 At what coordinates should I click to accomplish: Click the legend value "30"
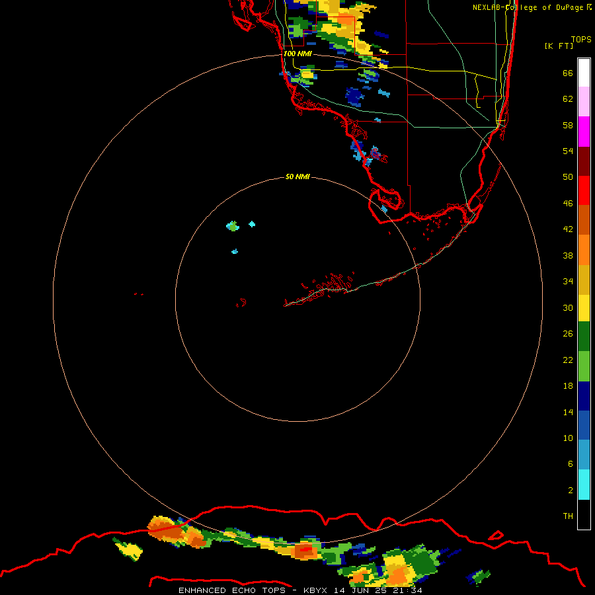[568, 307]
